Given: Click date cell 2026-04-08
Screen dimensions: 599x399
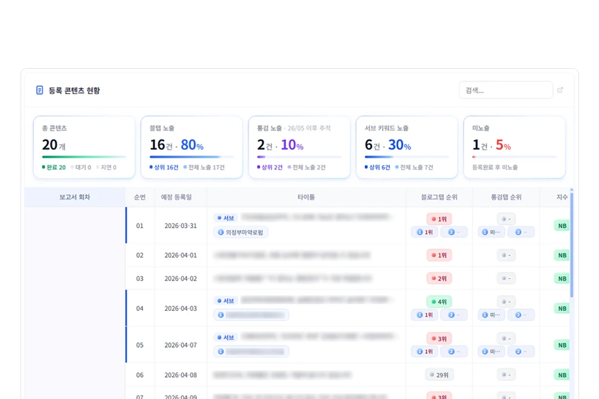Looking at the screenshot, I should tap(181, 375).
